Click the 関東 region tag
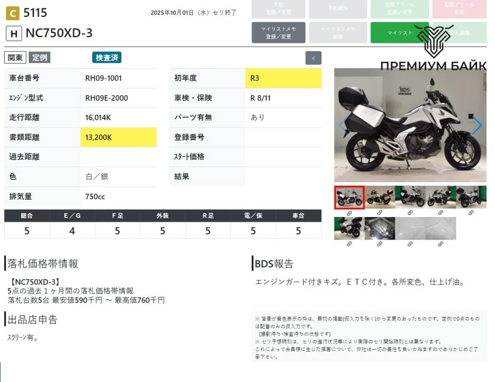 click(x=15, y=58)
